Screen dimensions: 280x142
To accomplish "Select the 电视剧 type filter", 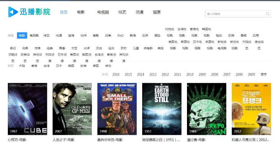I will pos(34,35).
